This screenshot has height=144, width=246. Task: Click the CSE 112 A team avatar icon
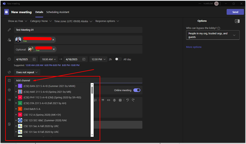[x=20, y=115]
